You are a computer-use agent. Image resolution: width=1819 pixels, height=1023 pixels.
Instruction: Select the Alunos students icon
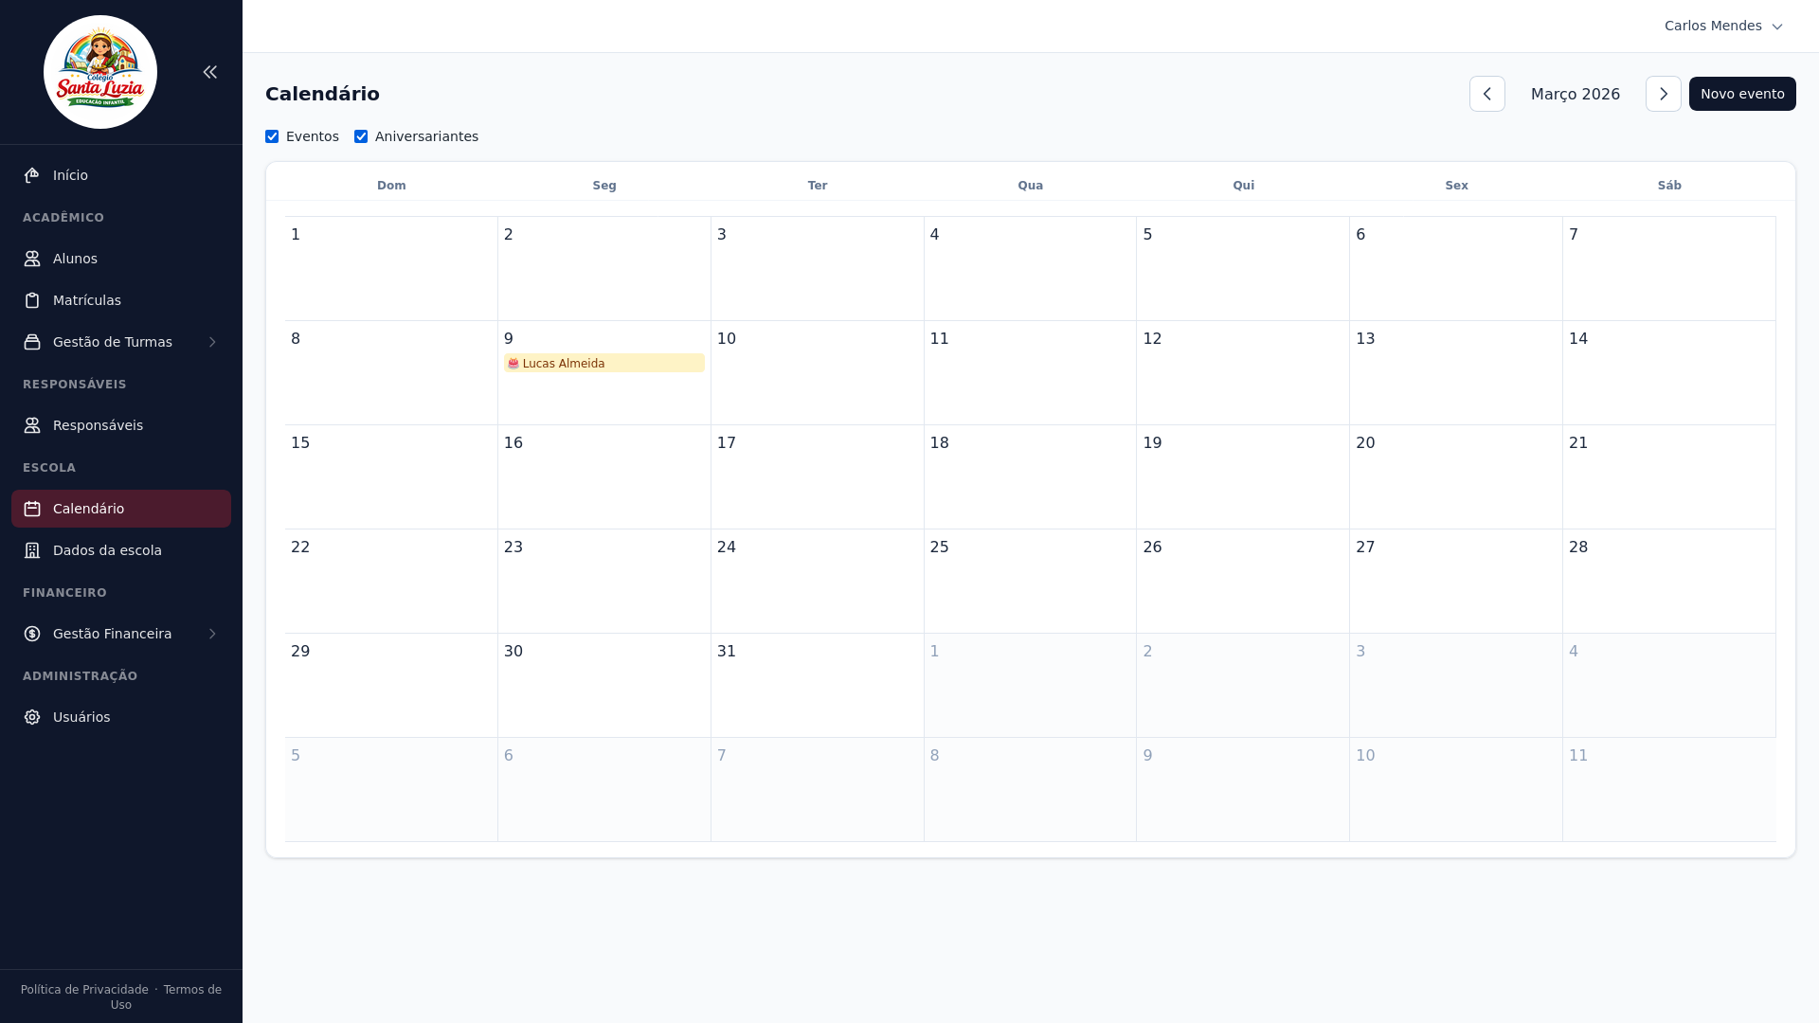[32, 258]
